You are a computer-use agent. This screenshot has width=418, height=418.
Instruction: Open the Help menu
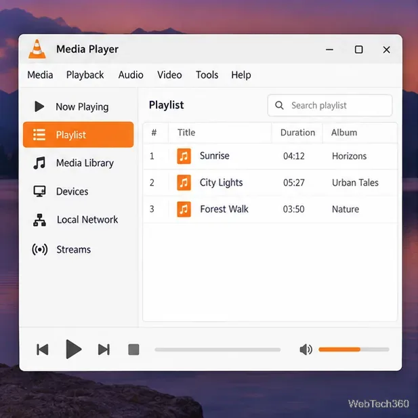tap(241, 75)
